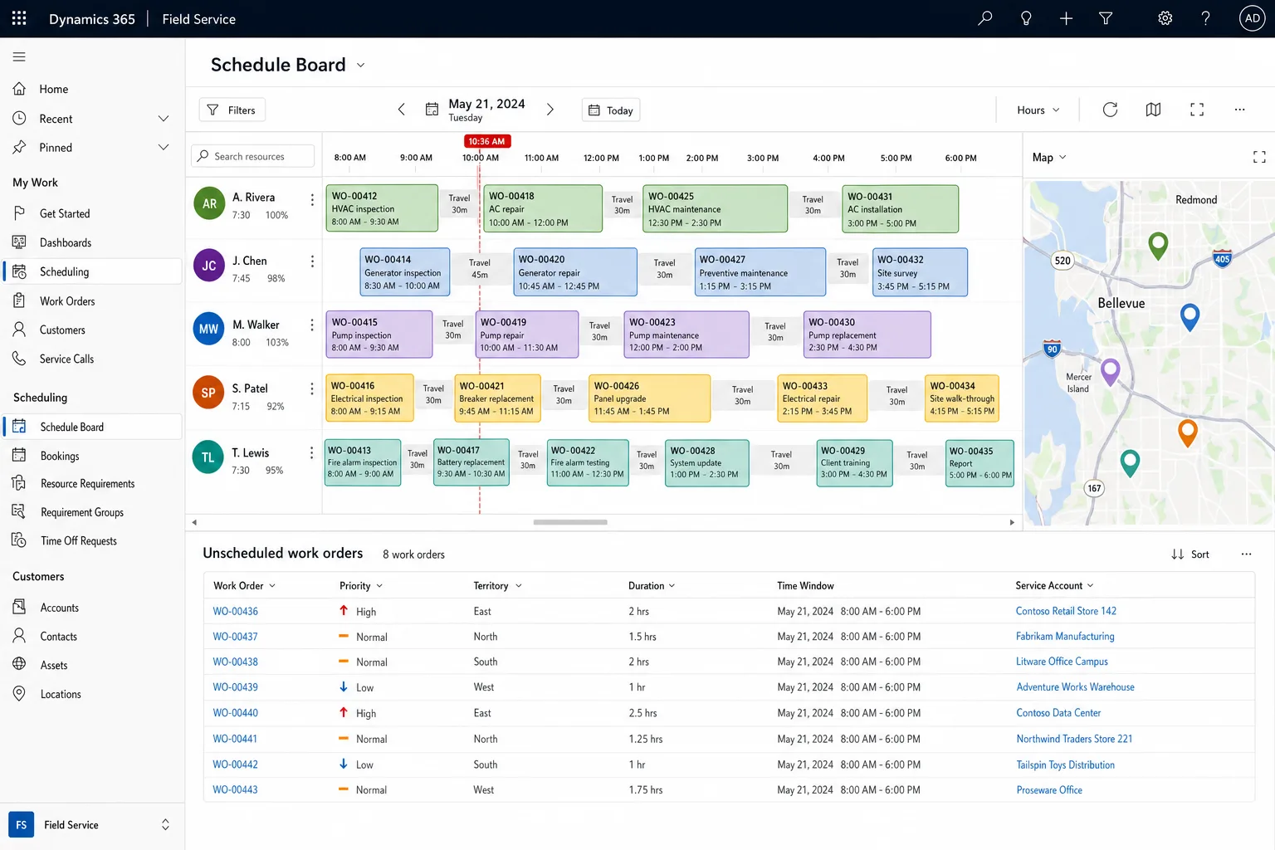Expand the Recent section chevron

[164, 119]
